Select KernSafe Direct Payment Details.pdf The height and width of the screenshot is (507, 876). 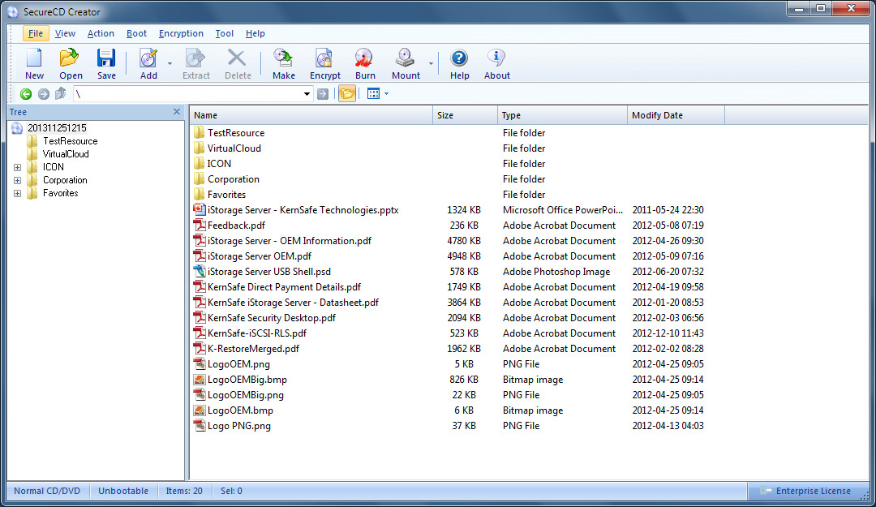(284, 287)
